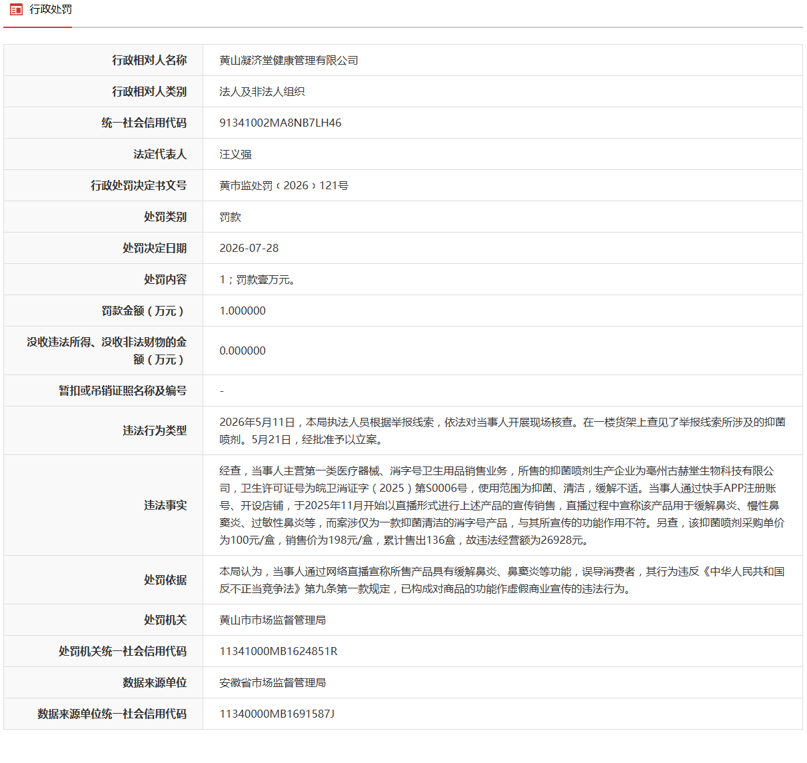Click the 违法行为类型 label

click(x=155, y=430)
